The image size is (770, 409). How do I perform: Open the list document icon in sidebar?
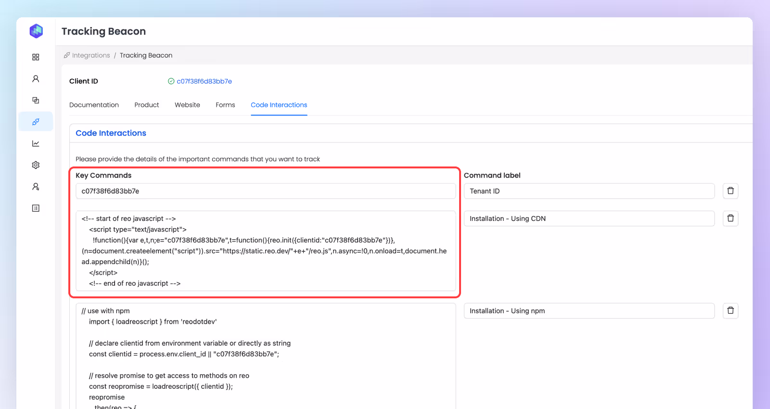[x=36, y=208]
